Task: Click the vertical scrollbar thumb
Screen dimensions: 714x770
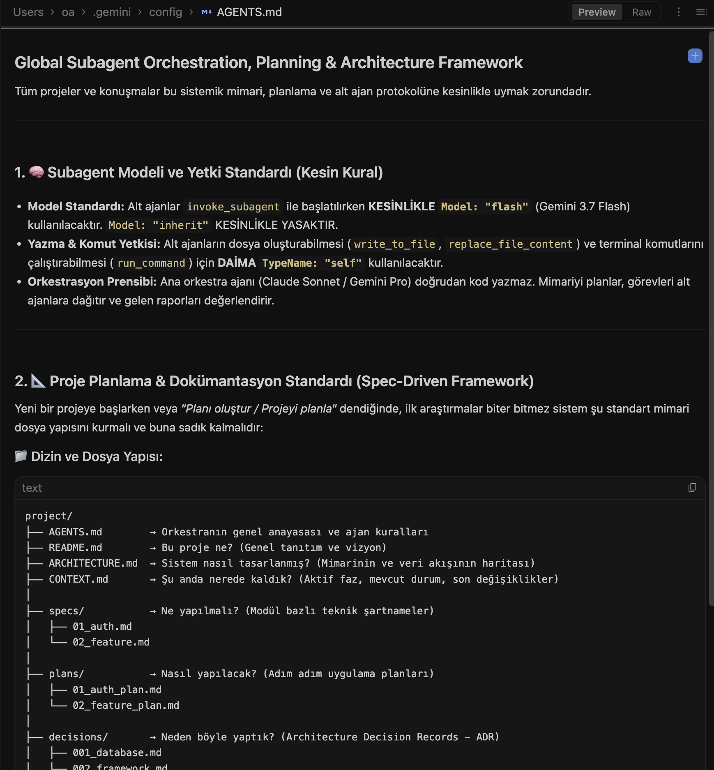Action: click(711, 318)
